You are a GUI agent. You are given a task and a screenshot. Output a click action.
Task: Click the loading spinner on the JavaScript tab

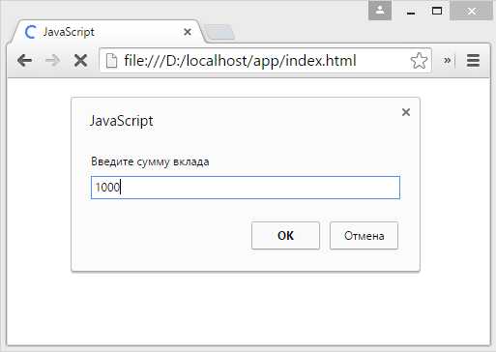[x=30, y=32]
